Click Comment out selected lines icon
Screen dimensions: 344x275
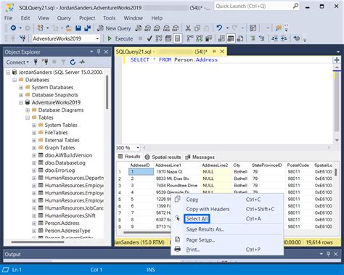tap(253, 38)
